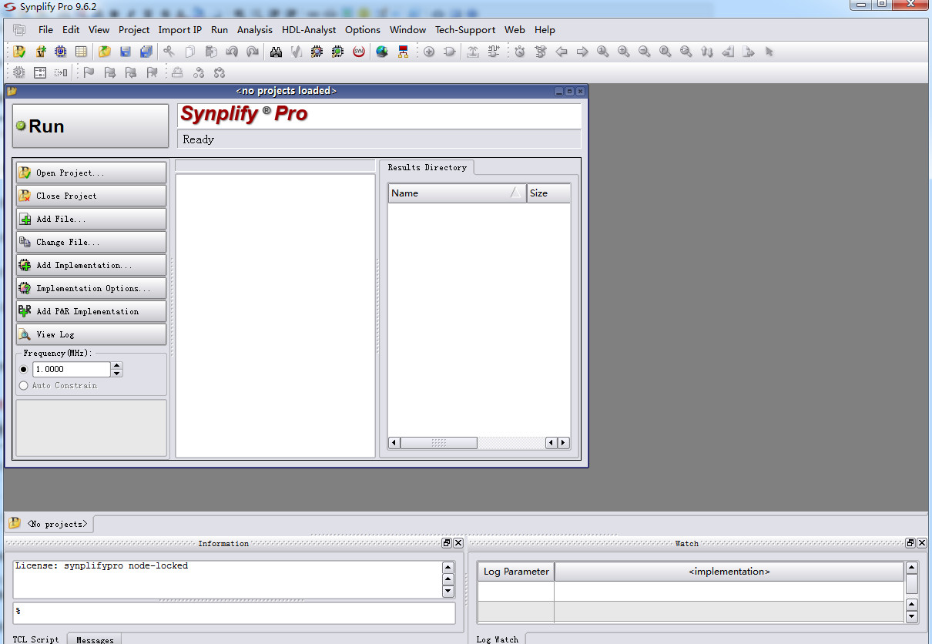Click the blue chip icon in toolbar
The height and width of the screenshot is (644, 932).
pos(60,52)
